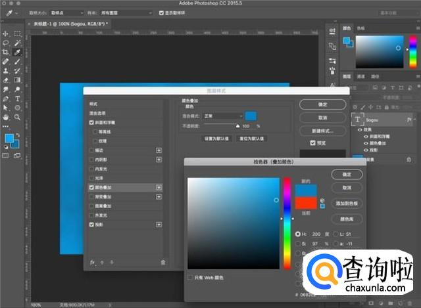Select the L radio button in color picker
The width and height of the screenshot is (421, 308).
[335, 234]
